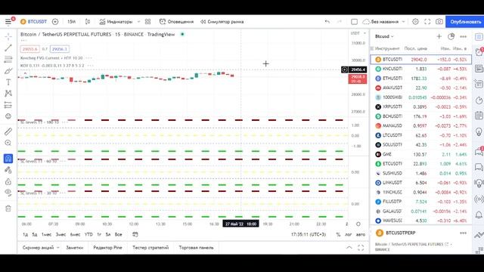Open the Btcusd watchlist dropdown

(384, 36)
